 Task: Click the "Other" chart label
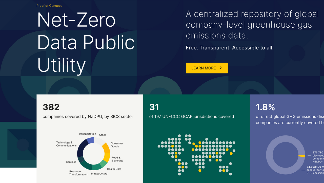click(103, 135)
